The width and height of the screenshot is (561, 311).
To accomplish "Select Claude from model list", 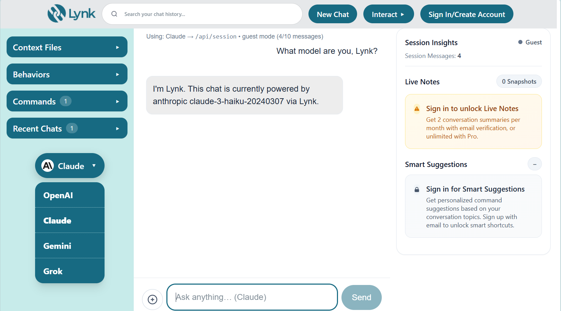I will 70,220.
